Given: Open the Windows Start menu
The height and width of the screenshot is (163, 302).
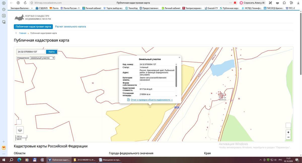Looking at the screenshot, I should coord(4,160).
